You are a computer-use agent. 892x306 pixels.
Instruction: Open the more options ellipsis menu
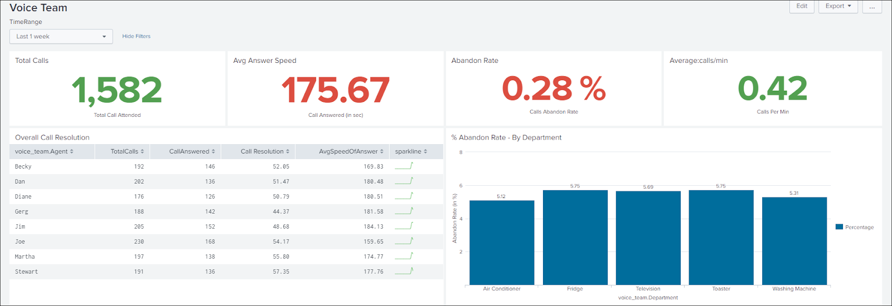[872, 6]
